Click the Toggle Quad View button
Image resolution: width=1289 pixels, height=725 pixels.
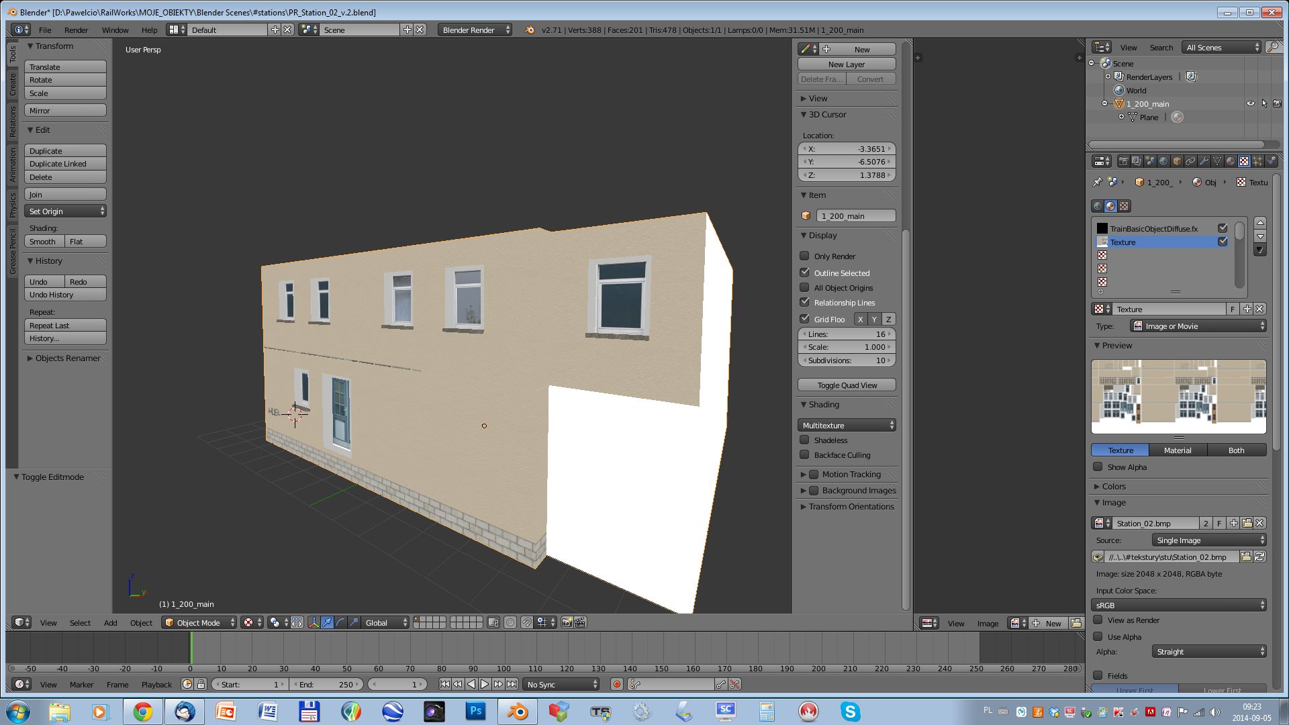[847, 385]
